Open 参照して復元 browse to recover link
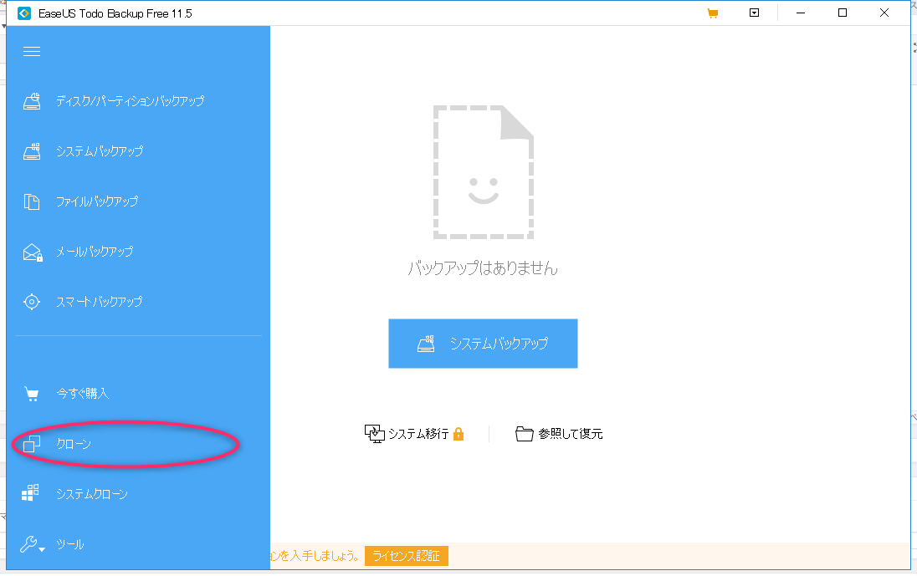 pos(571,434)
